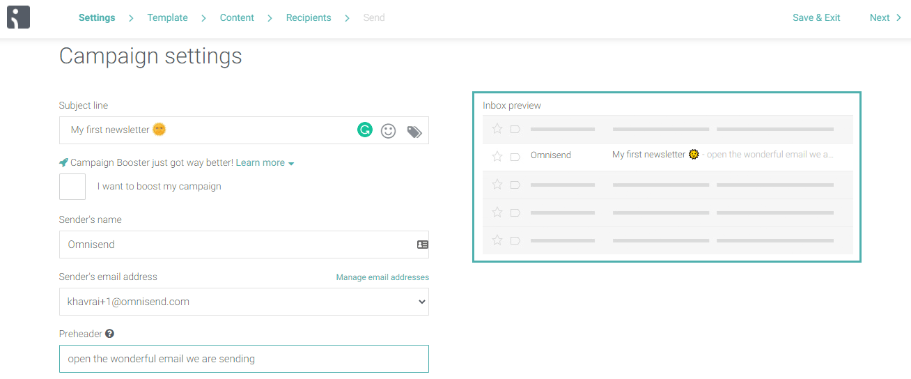This screenshot has height=379, width=911.
Task: Expand the Learn more dropdown arrow
Action: [291, 164]
